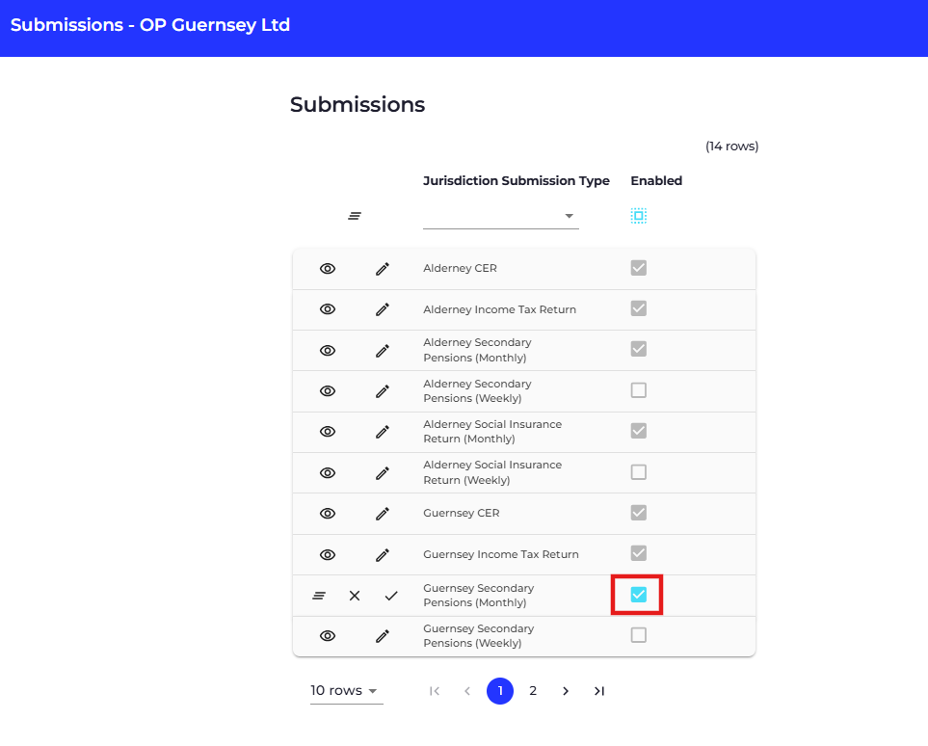Go to the previous page
Viewport: 928px width, 746px height.
point(467,691)
